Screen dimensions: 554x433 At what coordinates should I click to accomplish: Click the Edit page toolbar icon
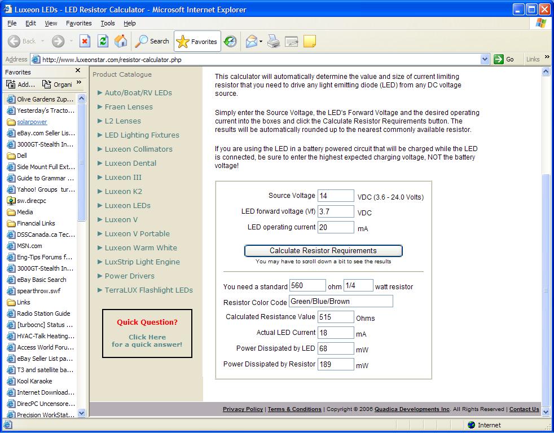pos(292,41)
